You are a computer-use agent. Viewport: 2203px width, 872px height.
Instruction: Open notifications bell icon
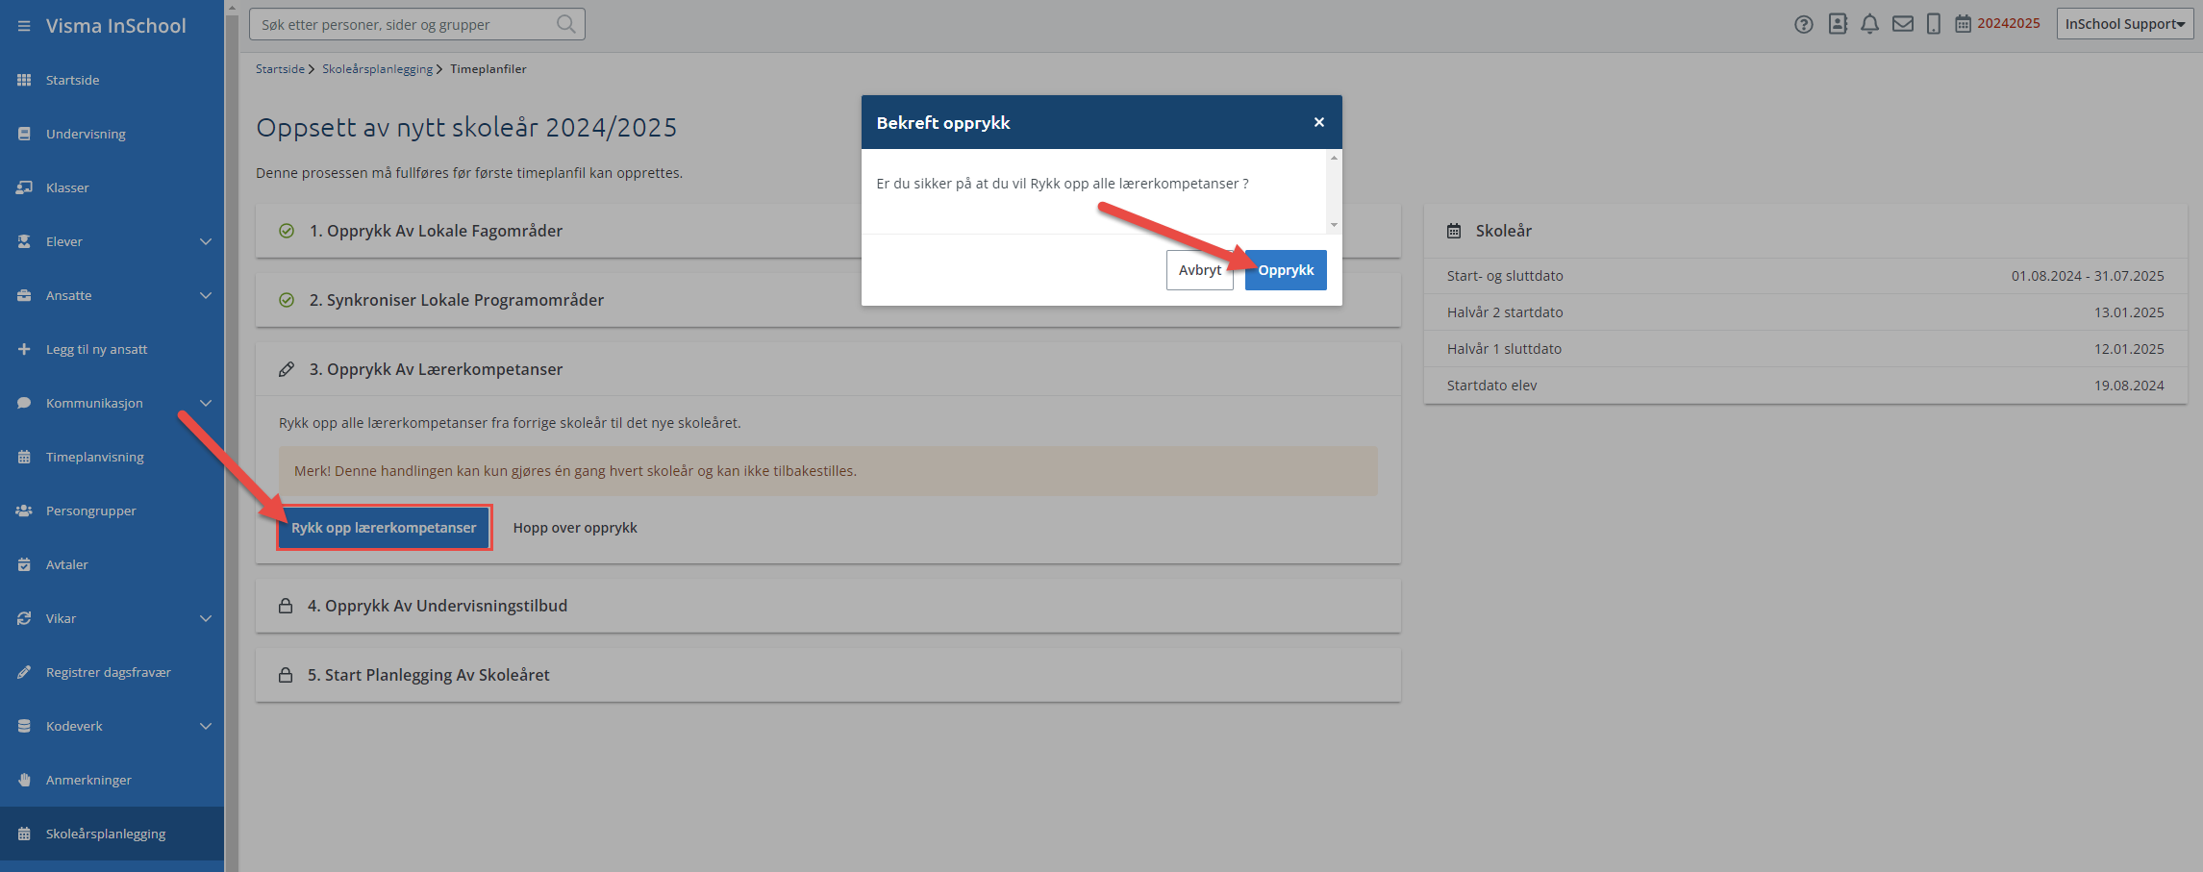click(x=1869, y=24)
